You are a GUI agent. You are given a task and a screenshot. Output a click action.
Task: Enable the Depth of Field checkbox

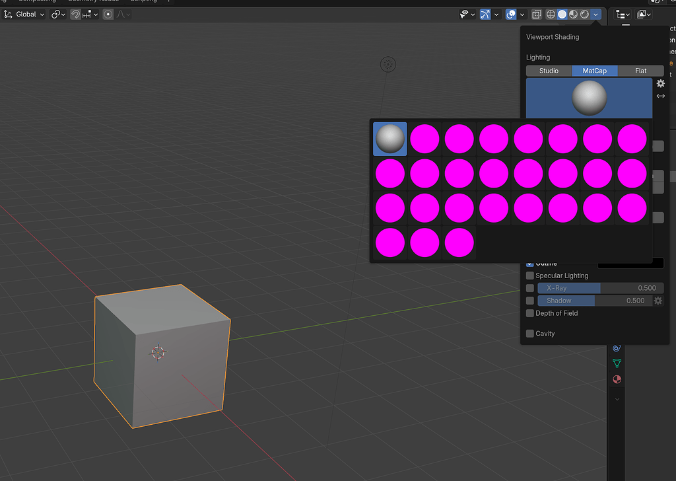point(530,313)
